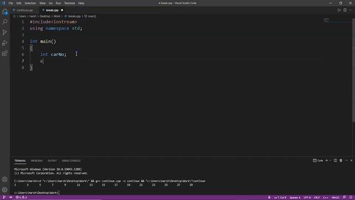
Task: Open the View menu
Action: (x=42, y=3)
